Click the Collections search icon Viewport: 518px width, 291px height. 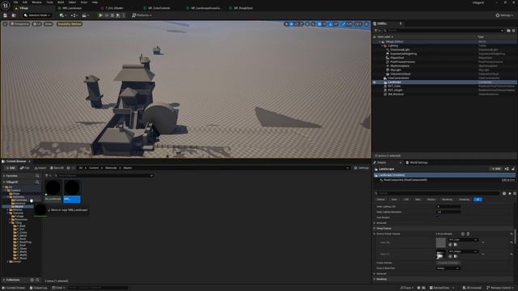tap(37, 280)
